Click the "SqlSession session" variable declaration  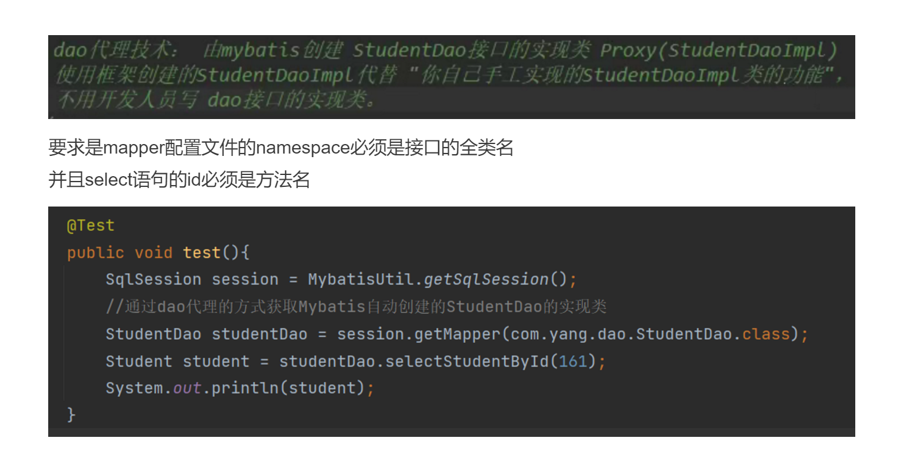coord(192,279)
